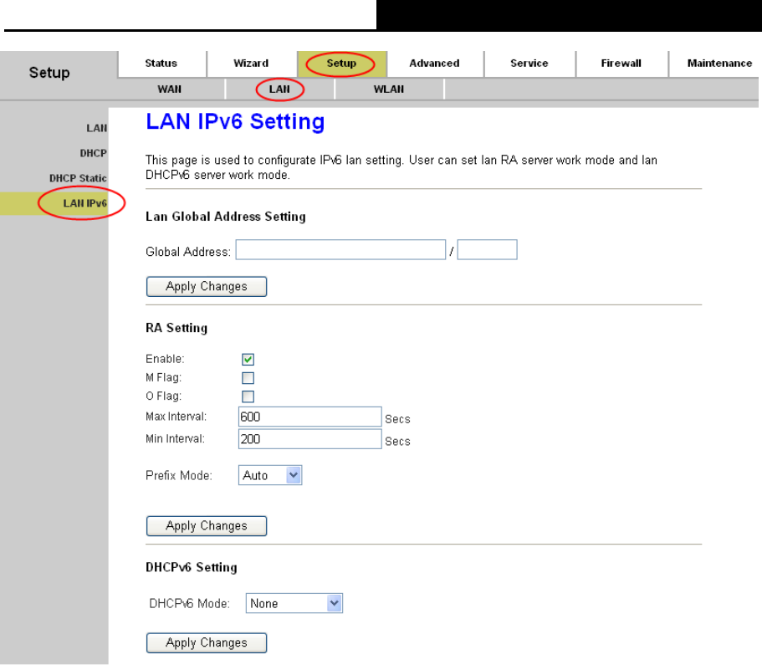Click the Min Interval field showing 200

click(310, 439)
